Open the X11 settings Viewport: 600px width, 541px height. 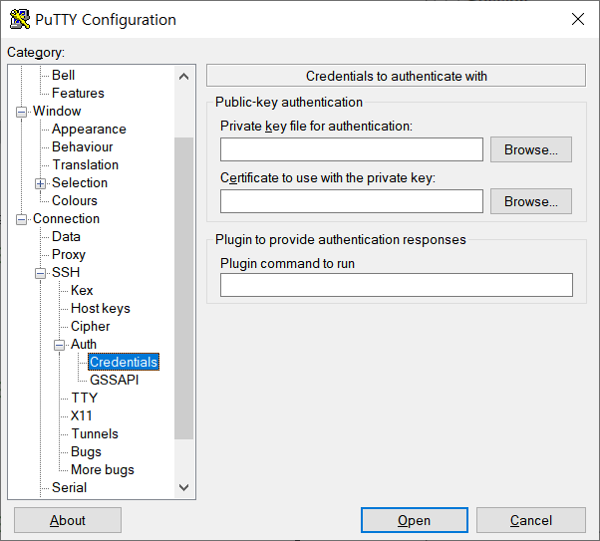click(82, 415)
